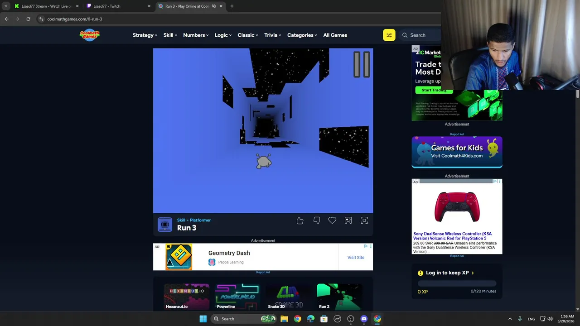Open OBS Studio from taskbar
This screenshot has width=580, height=326.
[351, 319]
